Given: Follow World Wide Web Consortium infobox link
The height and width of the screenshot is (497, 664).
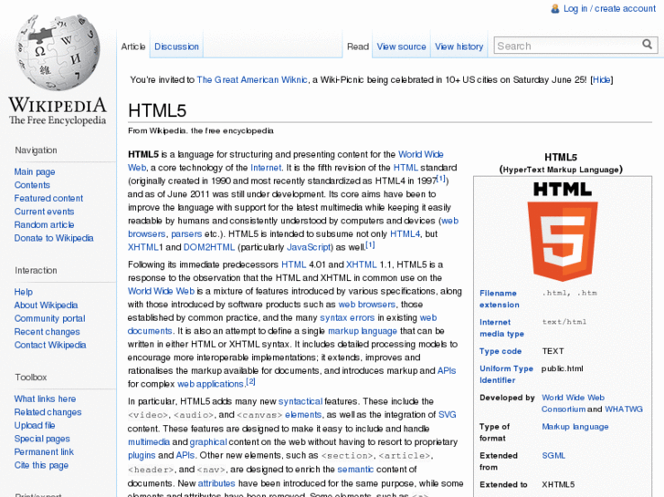Looking at the screenshot, I should pyautogui.click(x=573, y=403).
